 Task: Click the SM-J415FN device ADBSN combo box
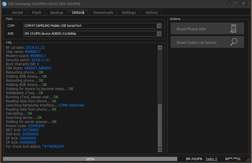click(x=92, y=34)
